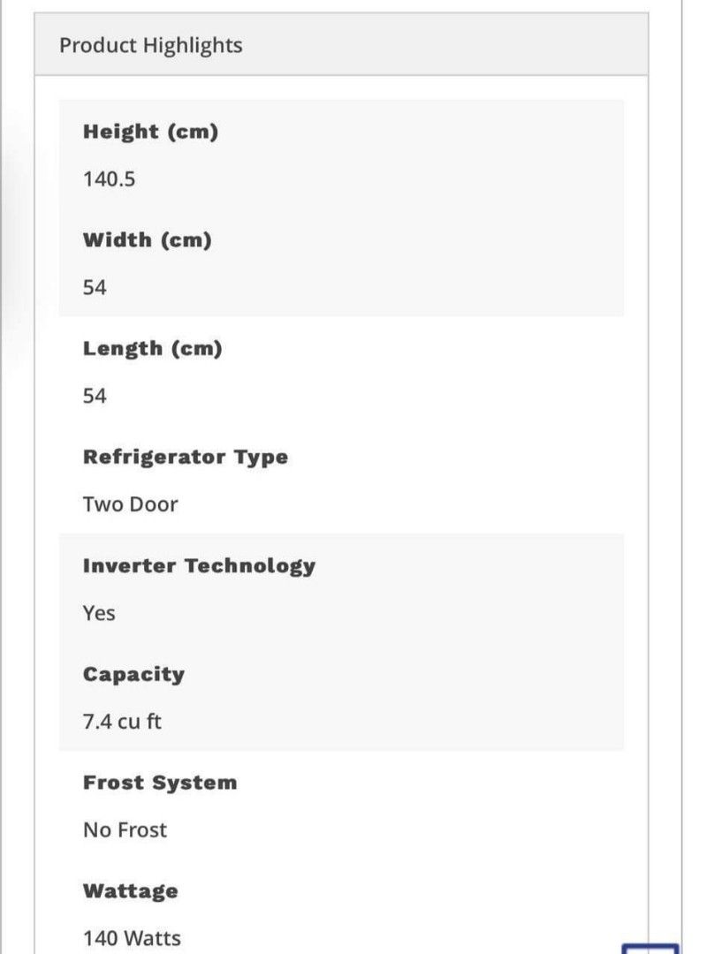
Task: Select the Yes value under Inverter Technology
Action: pos(99,614)
